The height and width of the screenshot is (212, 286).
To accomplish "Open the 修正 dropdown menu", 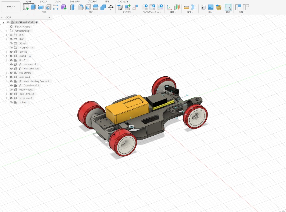I will tap(92, 12).
